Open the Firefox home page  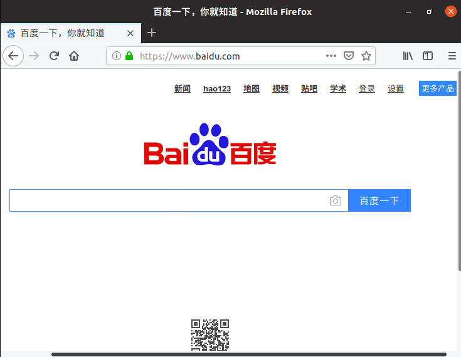[74, 56]
